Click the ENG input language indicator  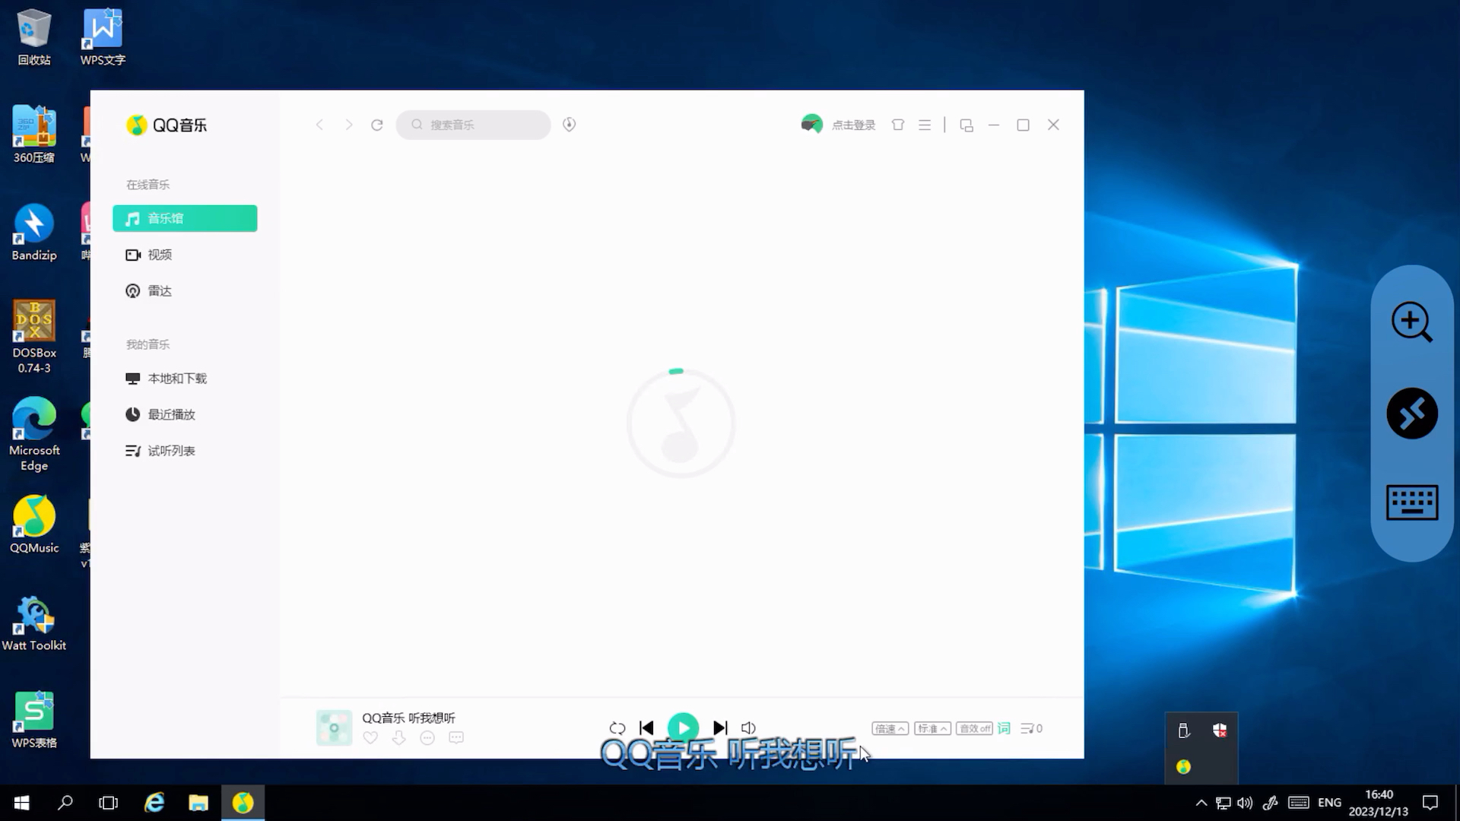(1329, 803)
